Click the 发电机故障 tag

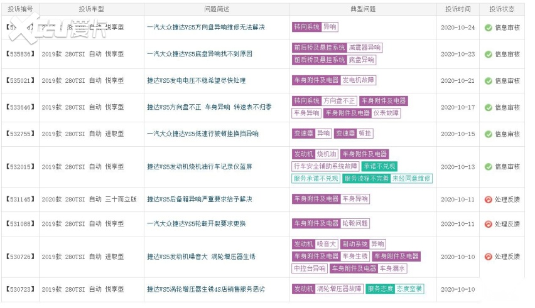click(359, 80)
